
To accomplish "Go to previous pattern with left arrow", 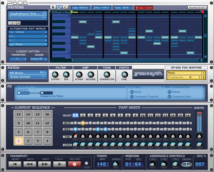I will 44,13.
